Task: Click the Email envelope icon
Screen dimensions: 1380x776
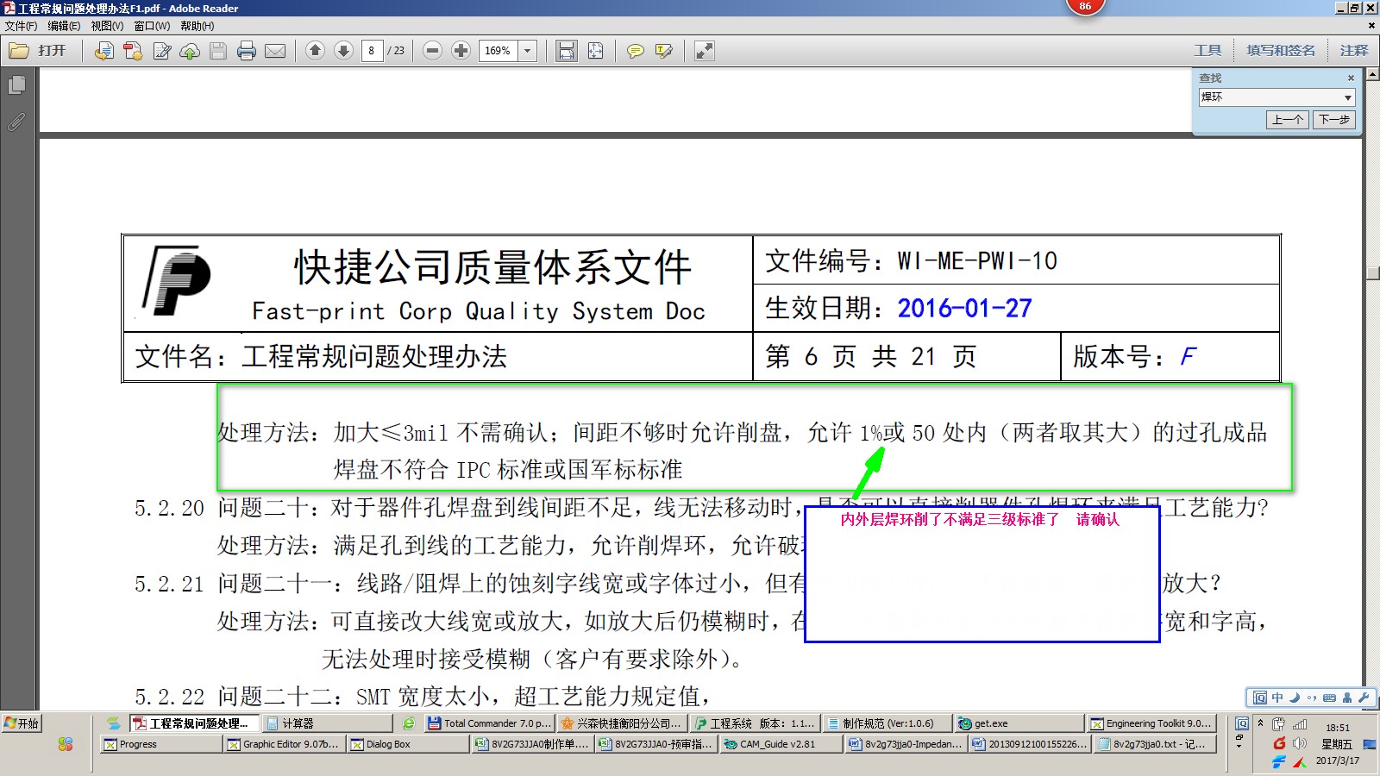Action: pyautogui.click(x=275, y=51)
